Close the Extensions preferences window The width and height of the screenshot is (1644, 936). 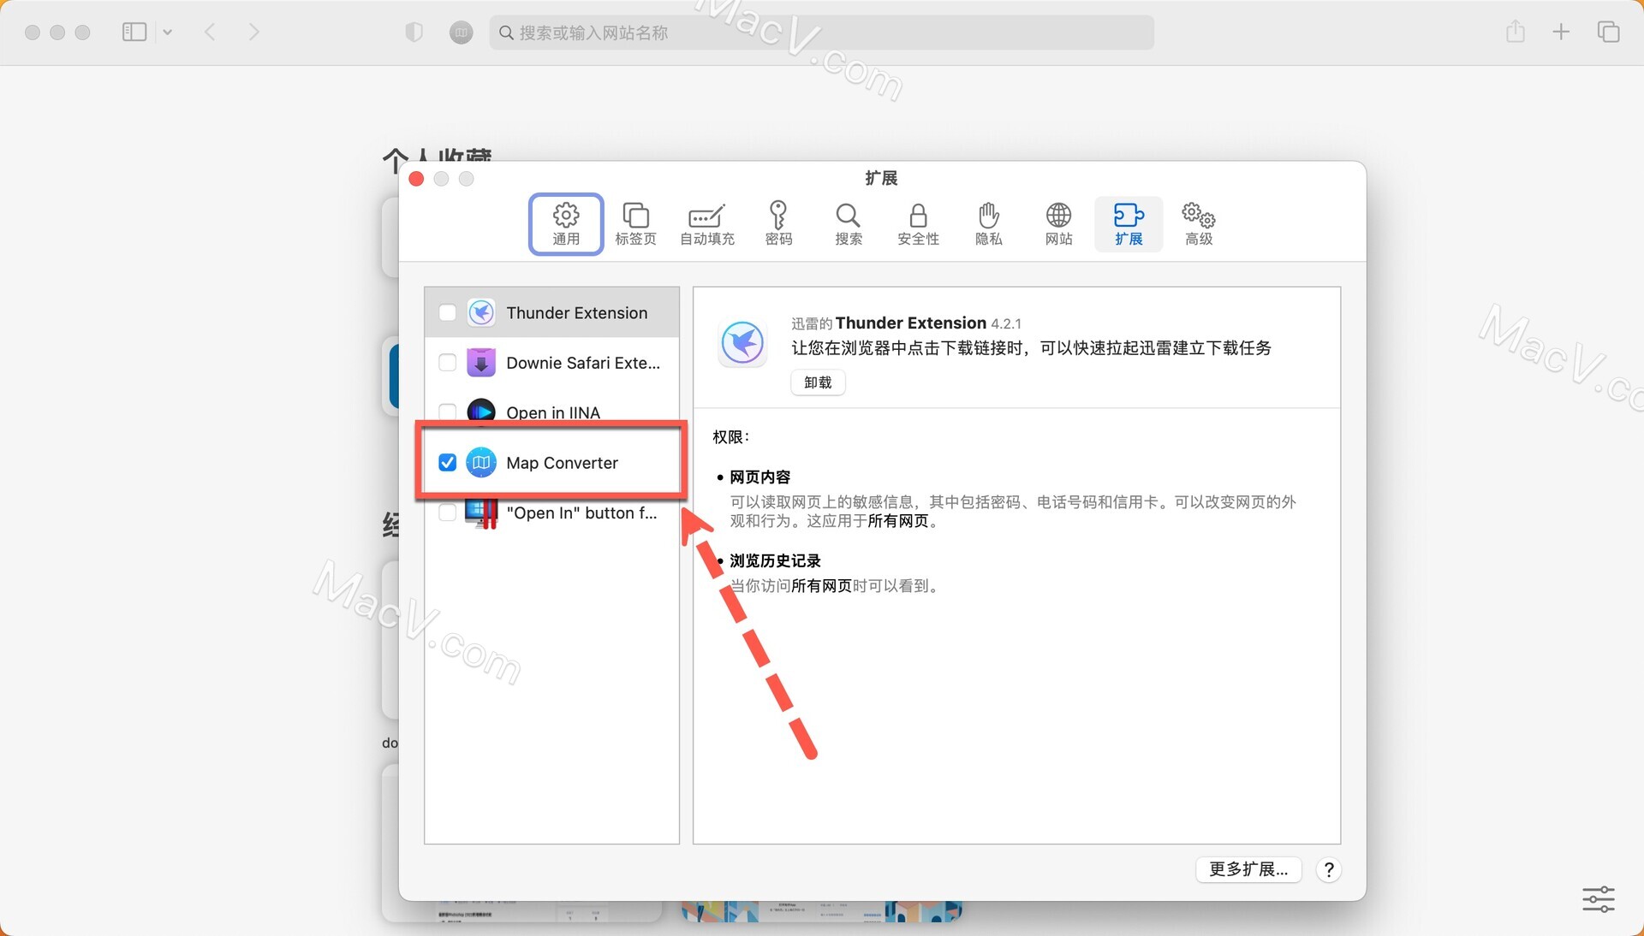[417, 179]
